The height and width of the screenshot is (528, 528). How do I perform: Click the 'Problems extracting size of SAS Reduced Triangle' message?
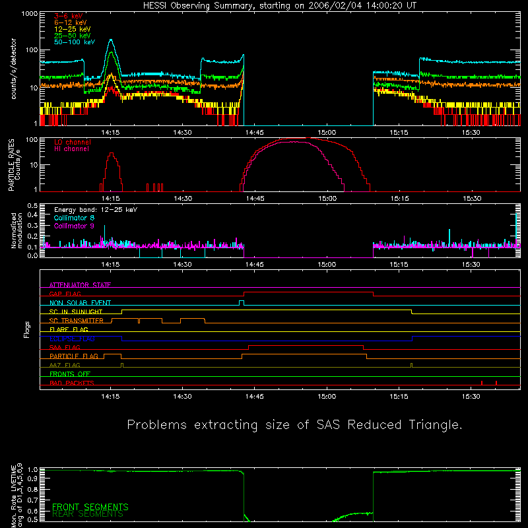294,425
